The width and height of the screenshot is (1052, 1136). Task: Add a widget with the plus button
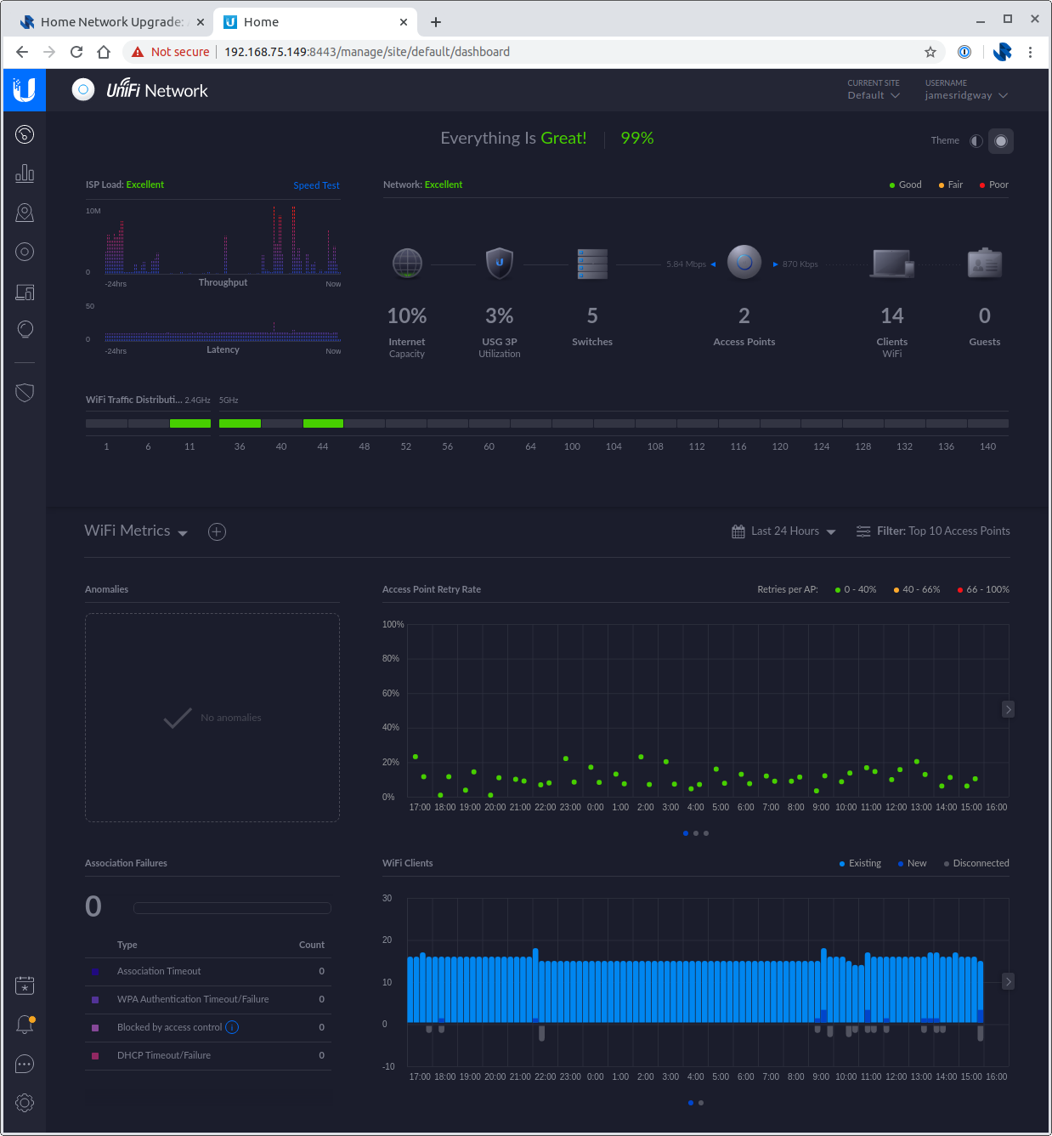coord(217,531)
